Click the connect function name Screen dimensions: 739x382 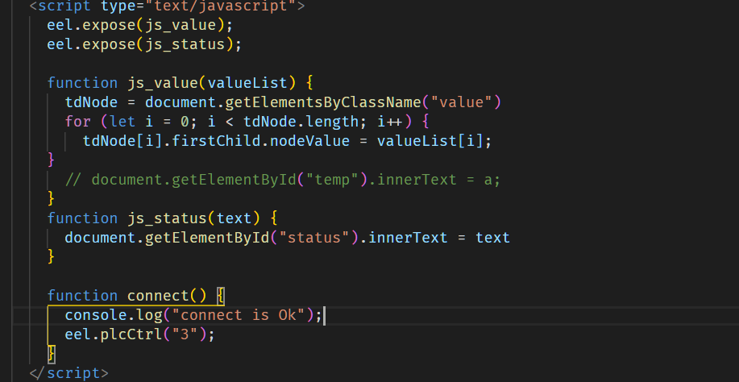[158, 295]
